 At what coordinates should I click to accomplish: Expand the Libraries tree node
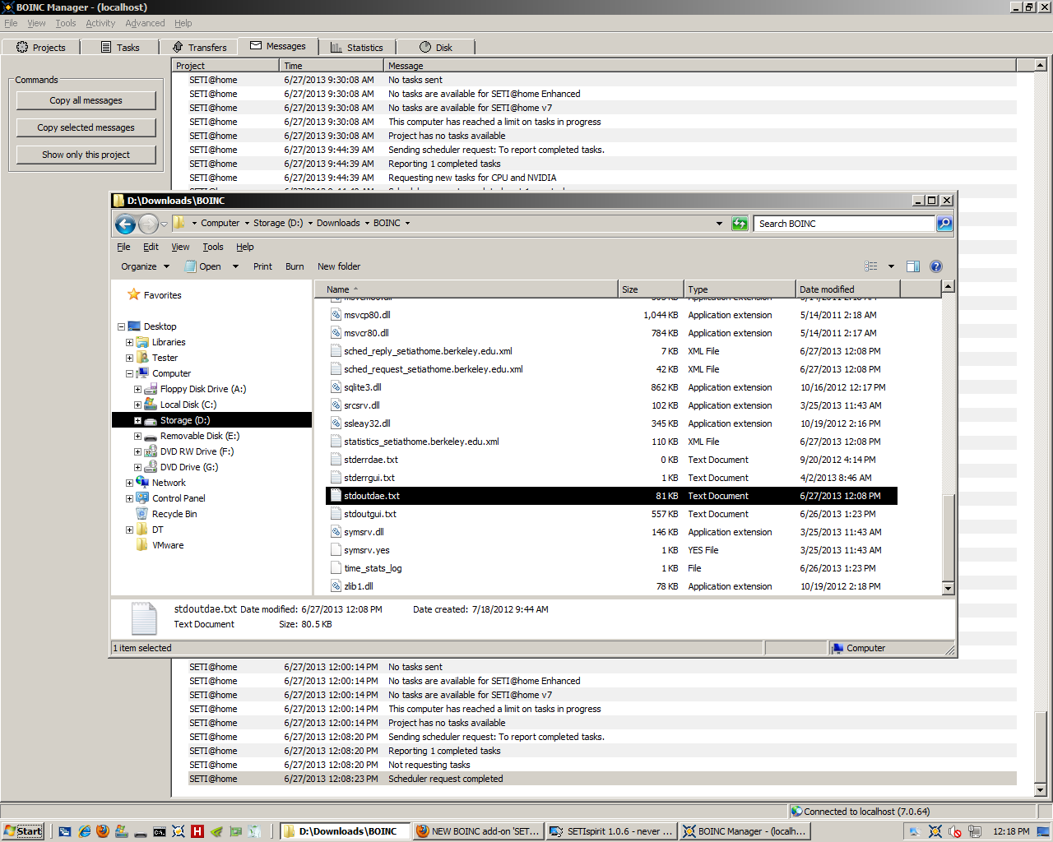[x=129, y=342]
